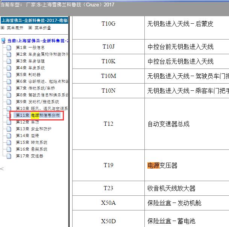Click highlighted cell 电源变压器
229x227 pixels.
[187, 165]
